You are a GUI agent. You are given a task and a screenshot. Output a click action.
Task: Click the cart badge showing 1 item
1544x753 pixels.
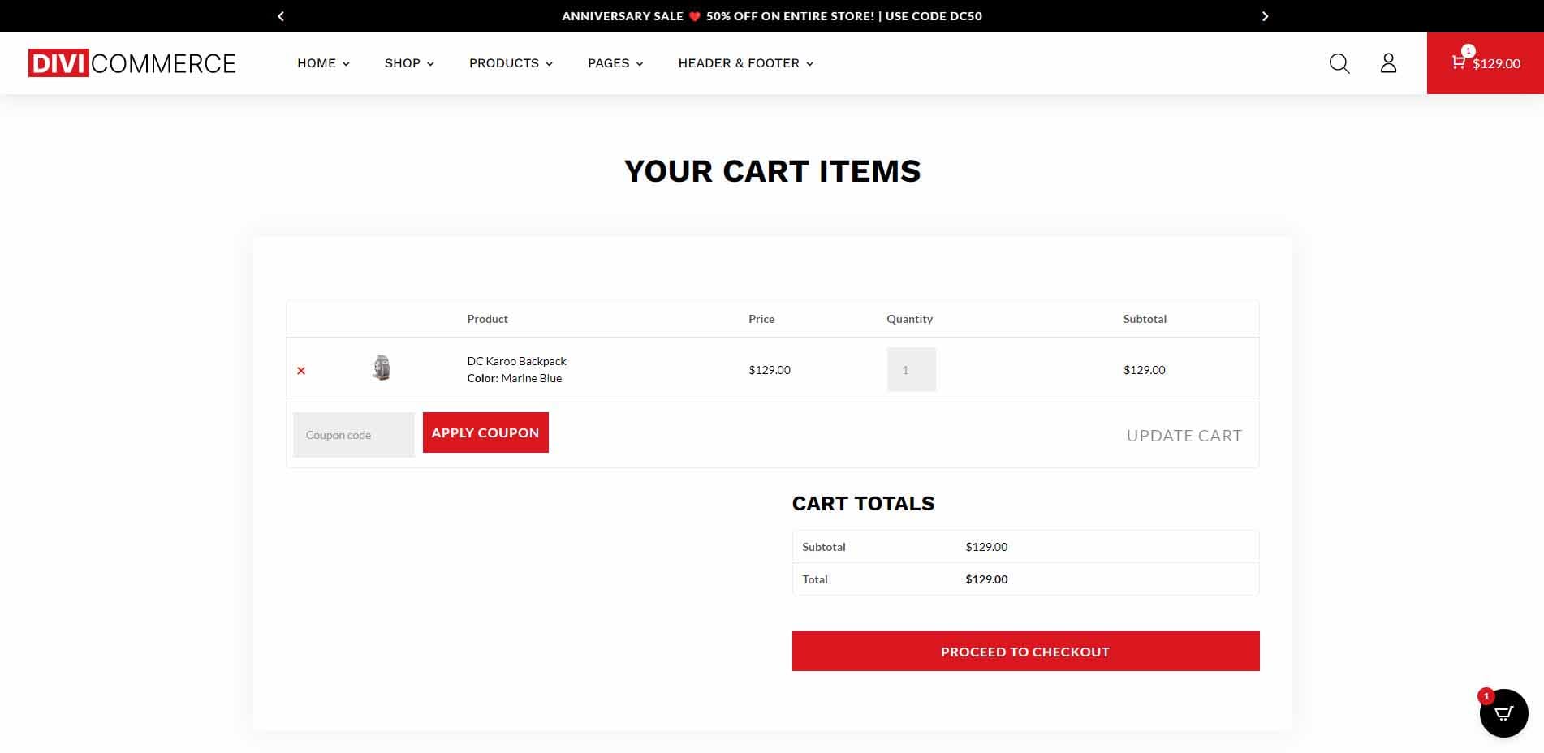(1468, 50)
